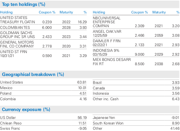Click the 3.20 percentage value
The width and height of the screenshot is (180, 131).
tap(176, 26)
